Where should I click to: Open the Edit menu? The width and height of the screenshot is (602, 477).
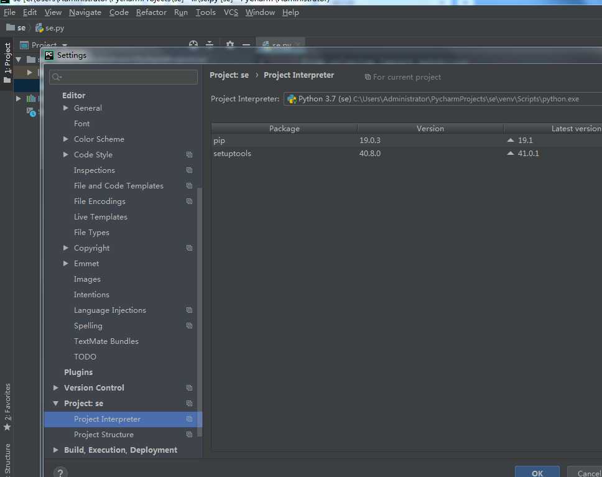tap(30, 12)
